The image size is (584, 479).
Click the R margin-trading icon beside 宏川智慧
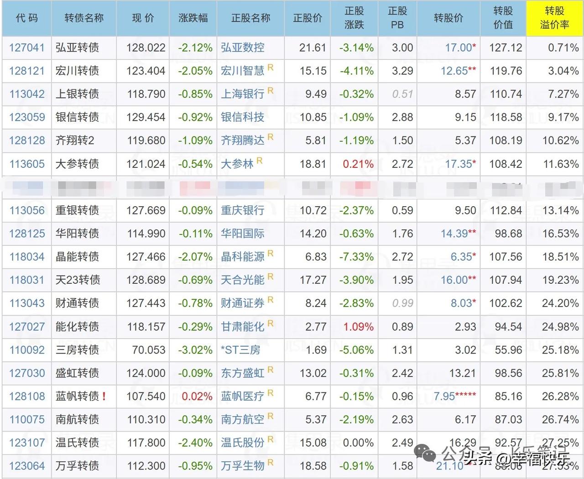coord(271,68)
